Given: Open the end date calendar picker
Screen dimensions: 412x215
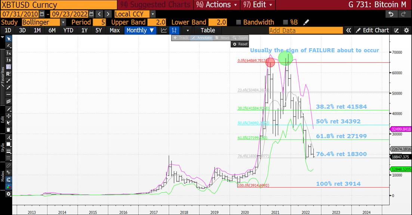Looking at the screenshot, I should [x=92, y=14].
